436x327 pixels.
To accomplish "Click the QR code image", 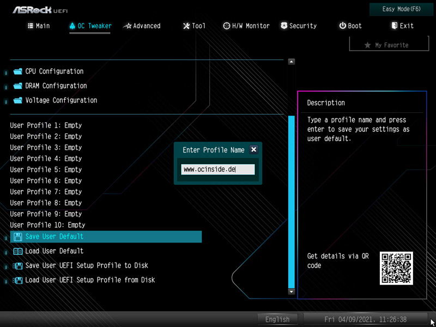I will pos(396,268).
